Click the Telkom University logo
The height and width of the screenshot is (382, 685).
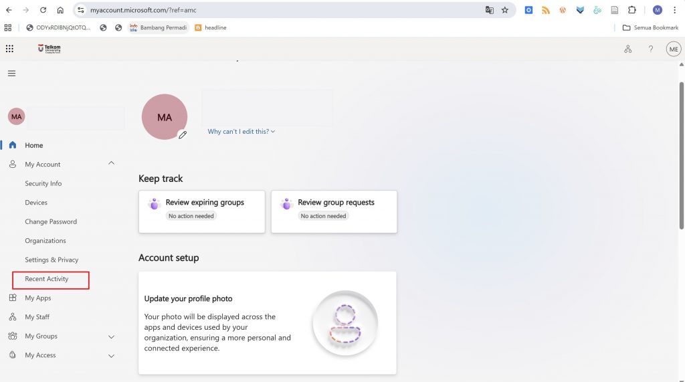(x=50, y=49)
